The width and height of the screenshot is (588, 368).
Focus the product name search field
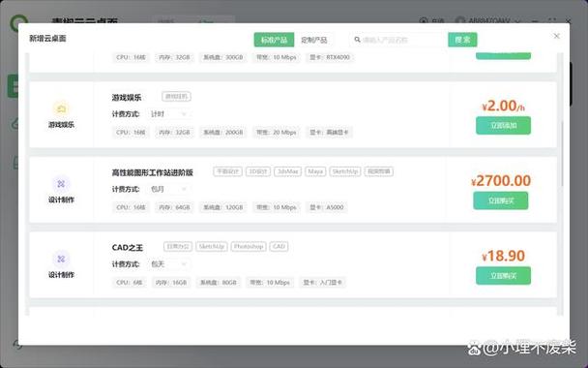[399, 40]
